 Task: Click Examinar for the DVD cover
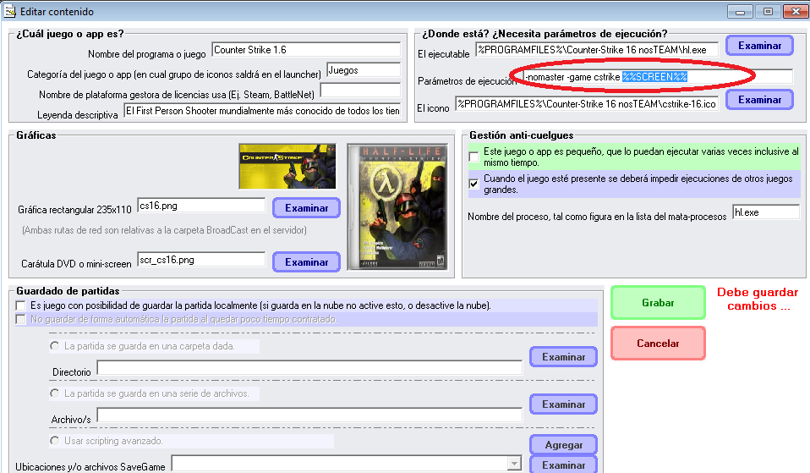click(306, 262)
